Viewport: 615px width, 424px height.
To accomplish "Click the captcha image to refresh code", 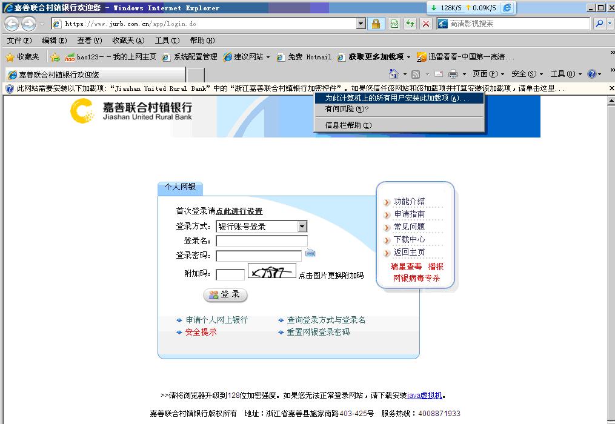I will pyautogui.click(x=271, y=272).
